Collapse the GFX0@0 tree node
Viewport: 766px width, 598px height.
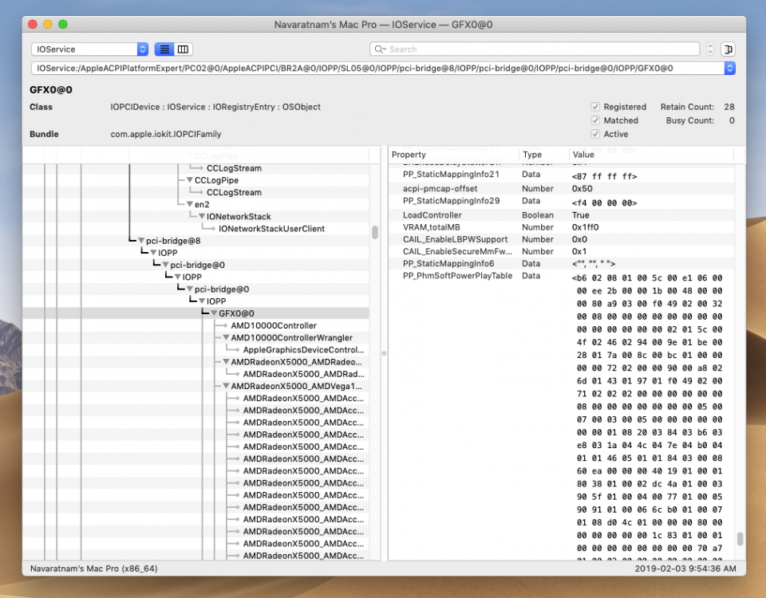pos(214,313)
